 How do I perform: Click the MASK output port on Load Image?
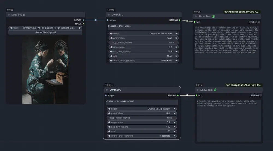[83, 24]
